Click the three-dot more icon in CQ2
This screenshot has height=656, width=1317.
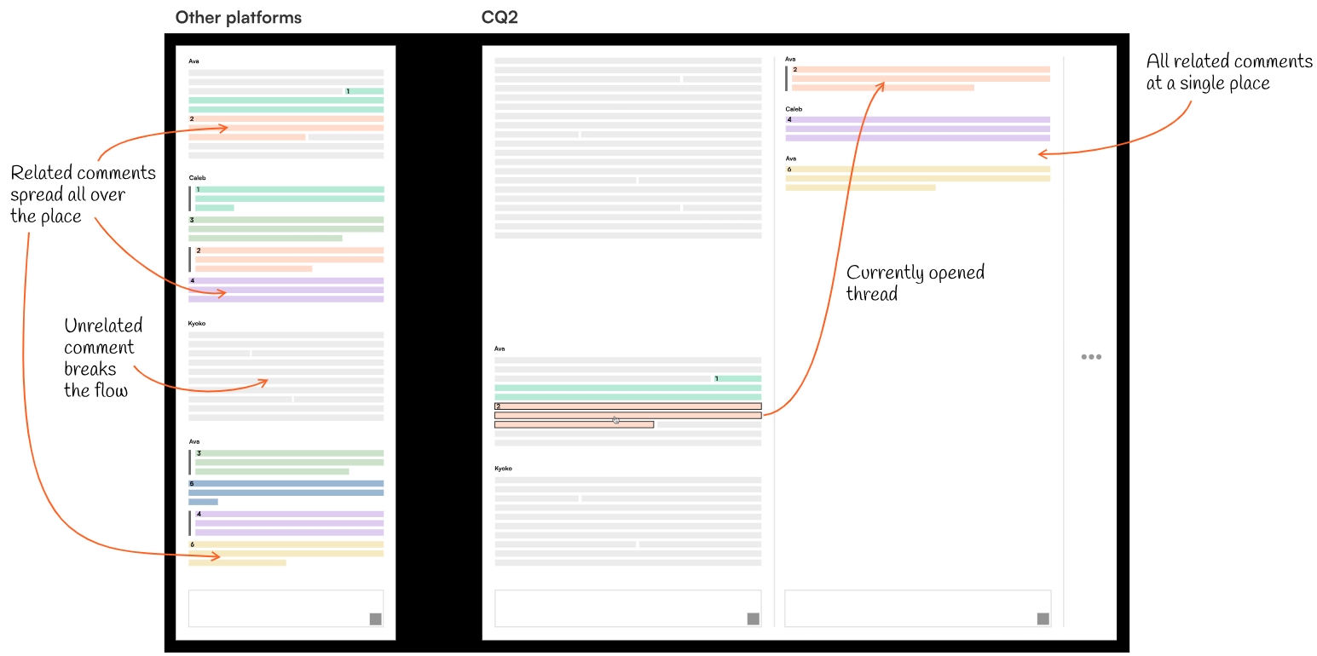(1091, 357)
